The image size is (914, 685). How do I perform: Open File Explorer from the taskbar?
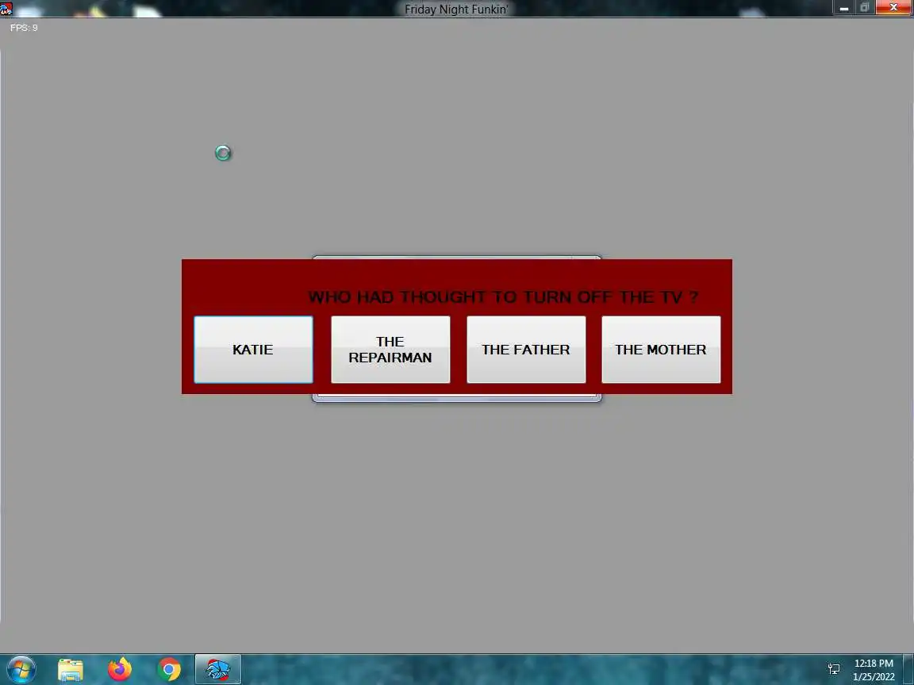[x=70, y=670]
